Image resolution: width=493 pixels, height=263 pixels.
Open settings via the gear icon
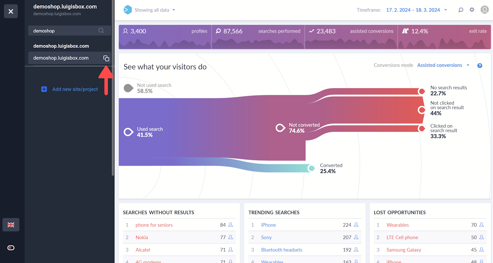(472, 10)
